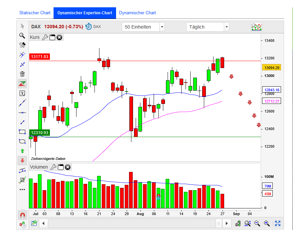The height and width of the screenshot is (230, 293).
Task: Select Dynamischer Experten-Chart tab
Action: [x=85, y=13]
